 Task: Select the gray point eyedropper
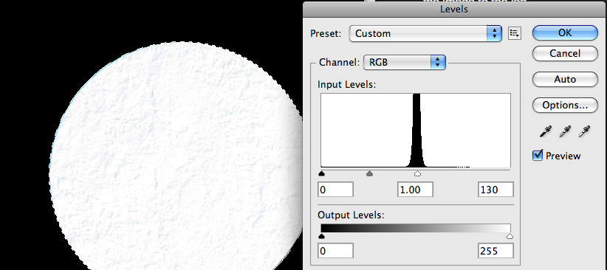pos(565,131)
